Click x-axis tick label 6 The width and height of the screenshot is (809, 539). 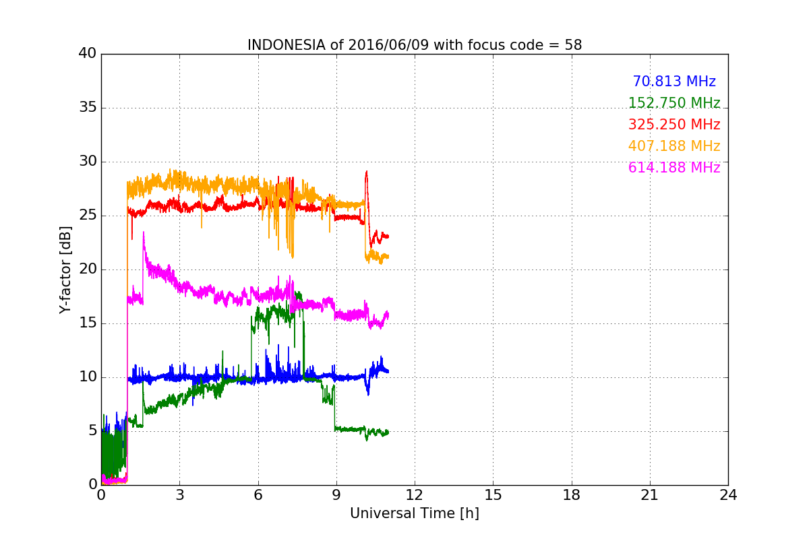click(258, 495)
